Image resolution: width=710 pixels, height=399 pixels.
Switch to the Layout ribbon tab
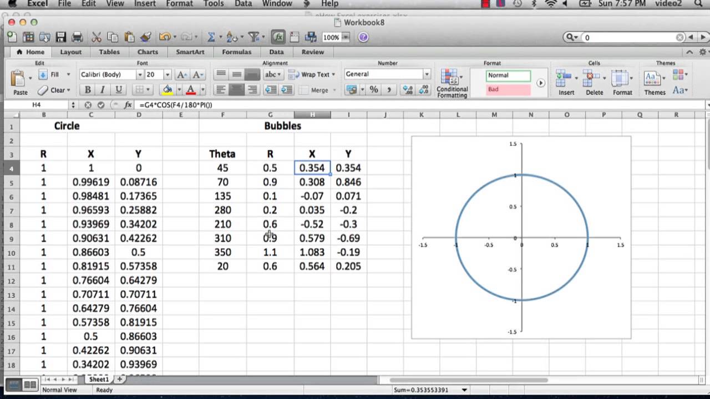(x=70, y=52)
